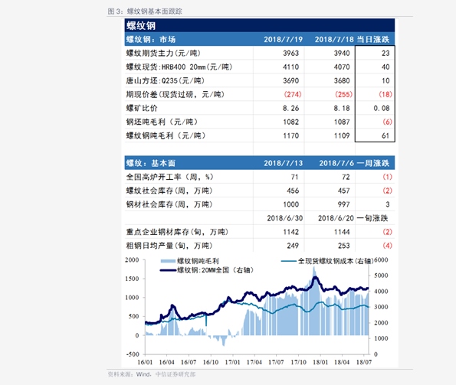Viewport: 456px width, 385px height.
Task: Click the 螺纹社会库存 value 456
Action: (x=293, y=191)
